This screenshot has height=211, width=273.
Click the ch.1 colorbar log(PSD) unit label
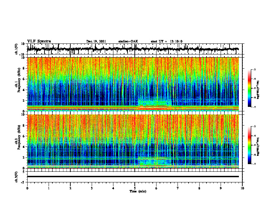[x=258, y=90]
